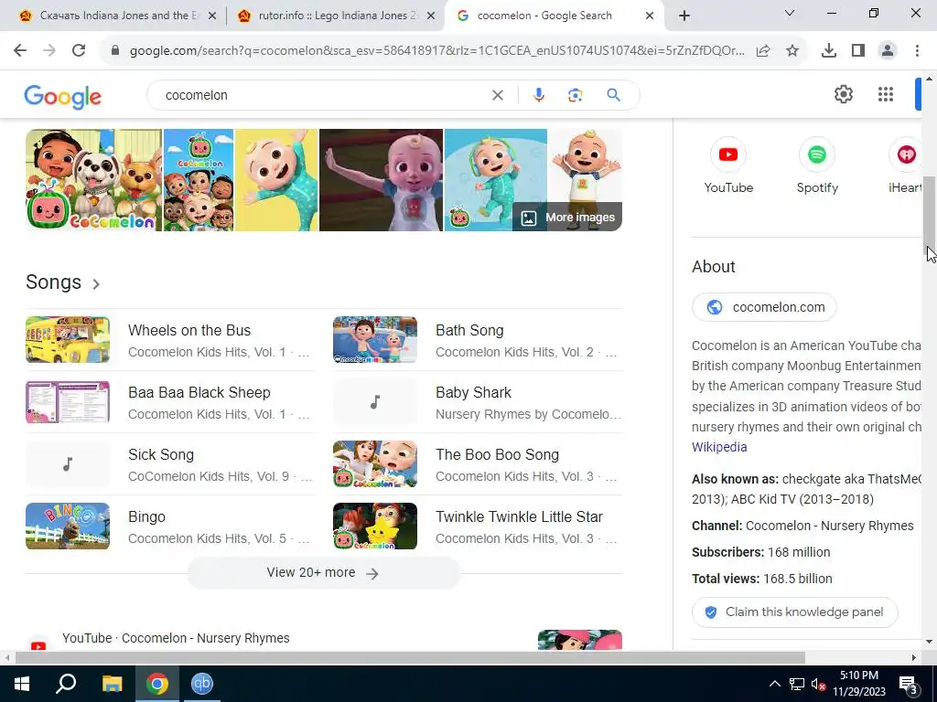Close the rutor.info Lego Indiana Jones tab
Viewport: 937px width, 702px height.
[x=431, y=16]
